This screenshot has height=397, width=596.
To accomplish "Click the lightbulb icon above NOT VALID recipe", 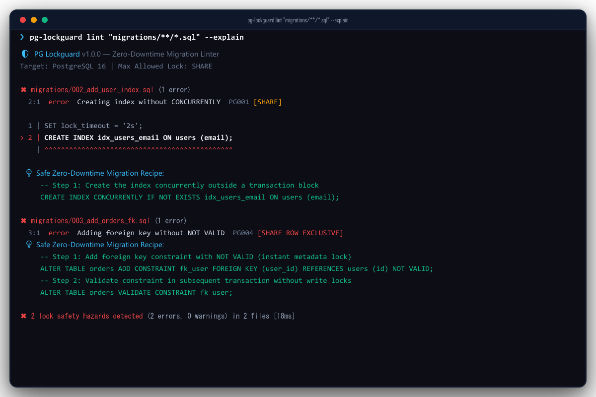I will (x=29, y=245).
